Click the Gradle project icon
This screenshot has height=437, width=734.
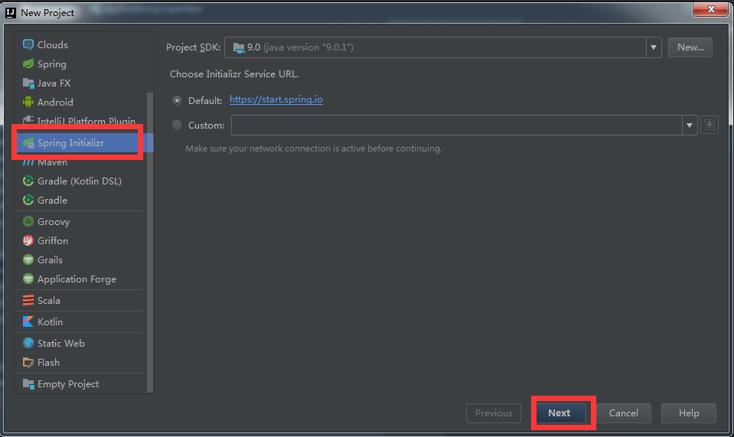click(28, 200)
